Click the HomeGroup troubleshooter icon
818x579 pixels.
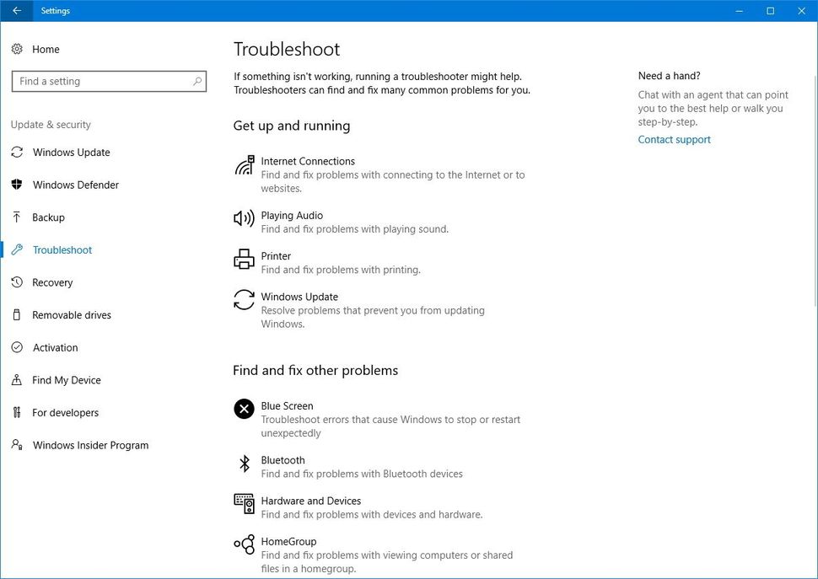coord(244,545)
